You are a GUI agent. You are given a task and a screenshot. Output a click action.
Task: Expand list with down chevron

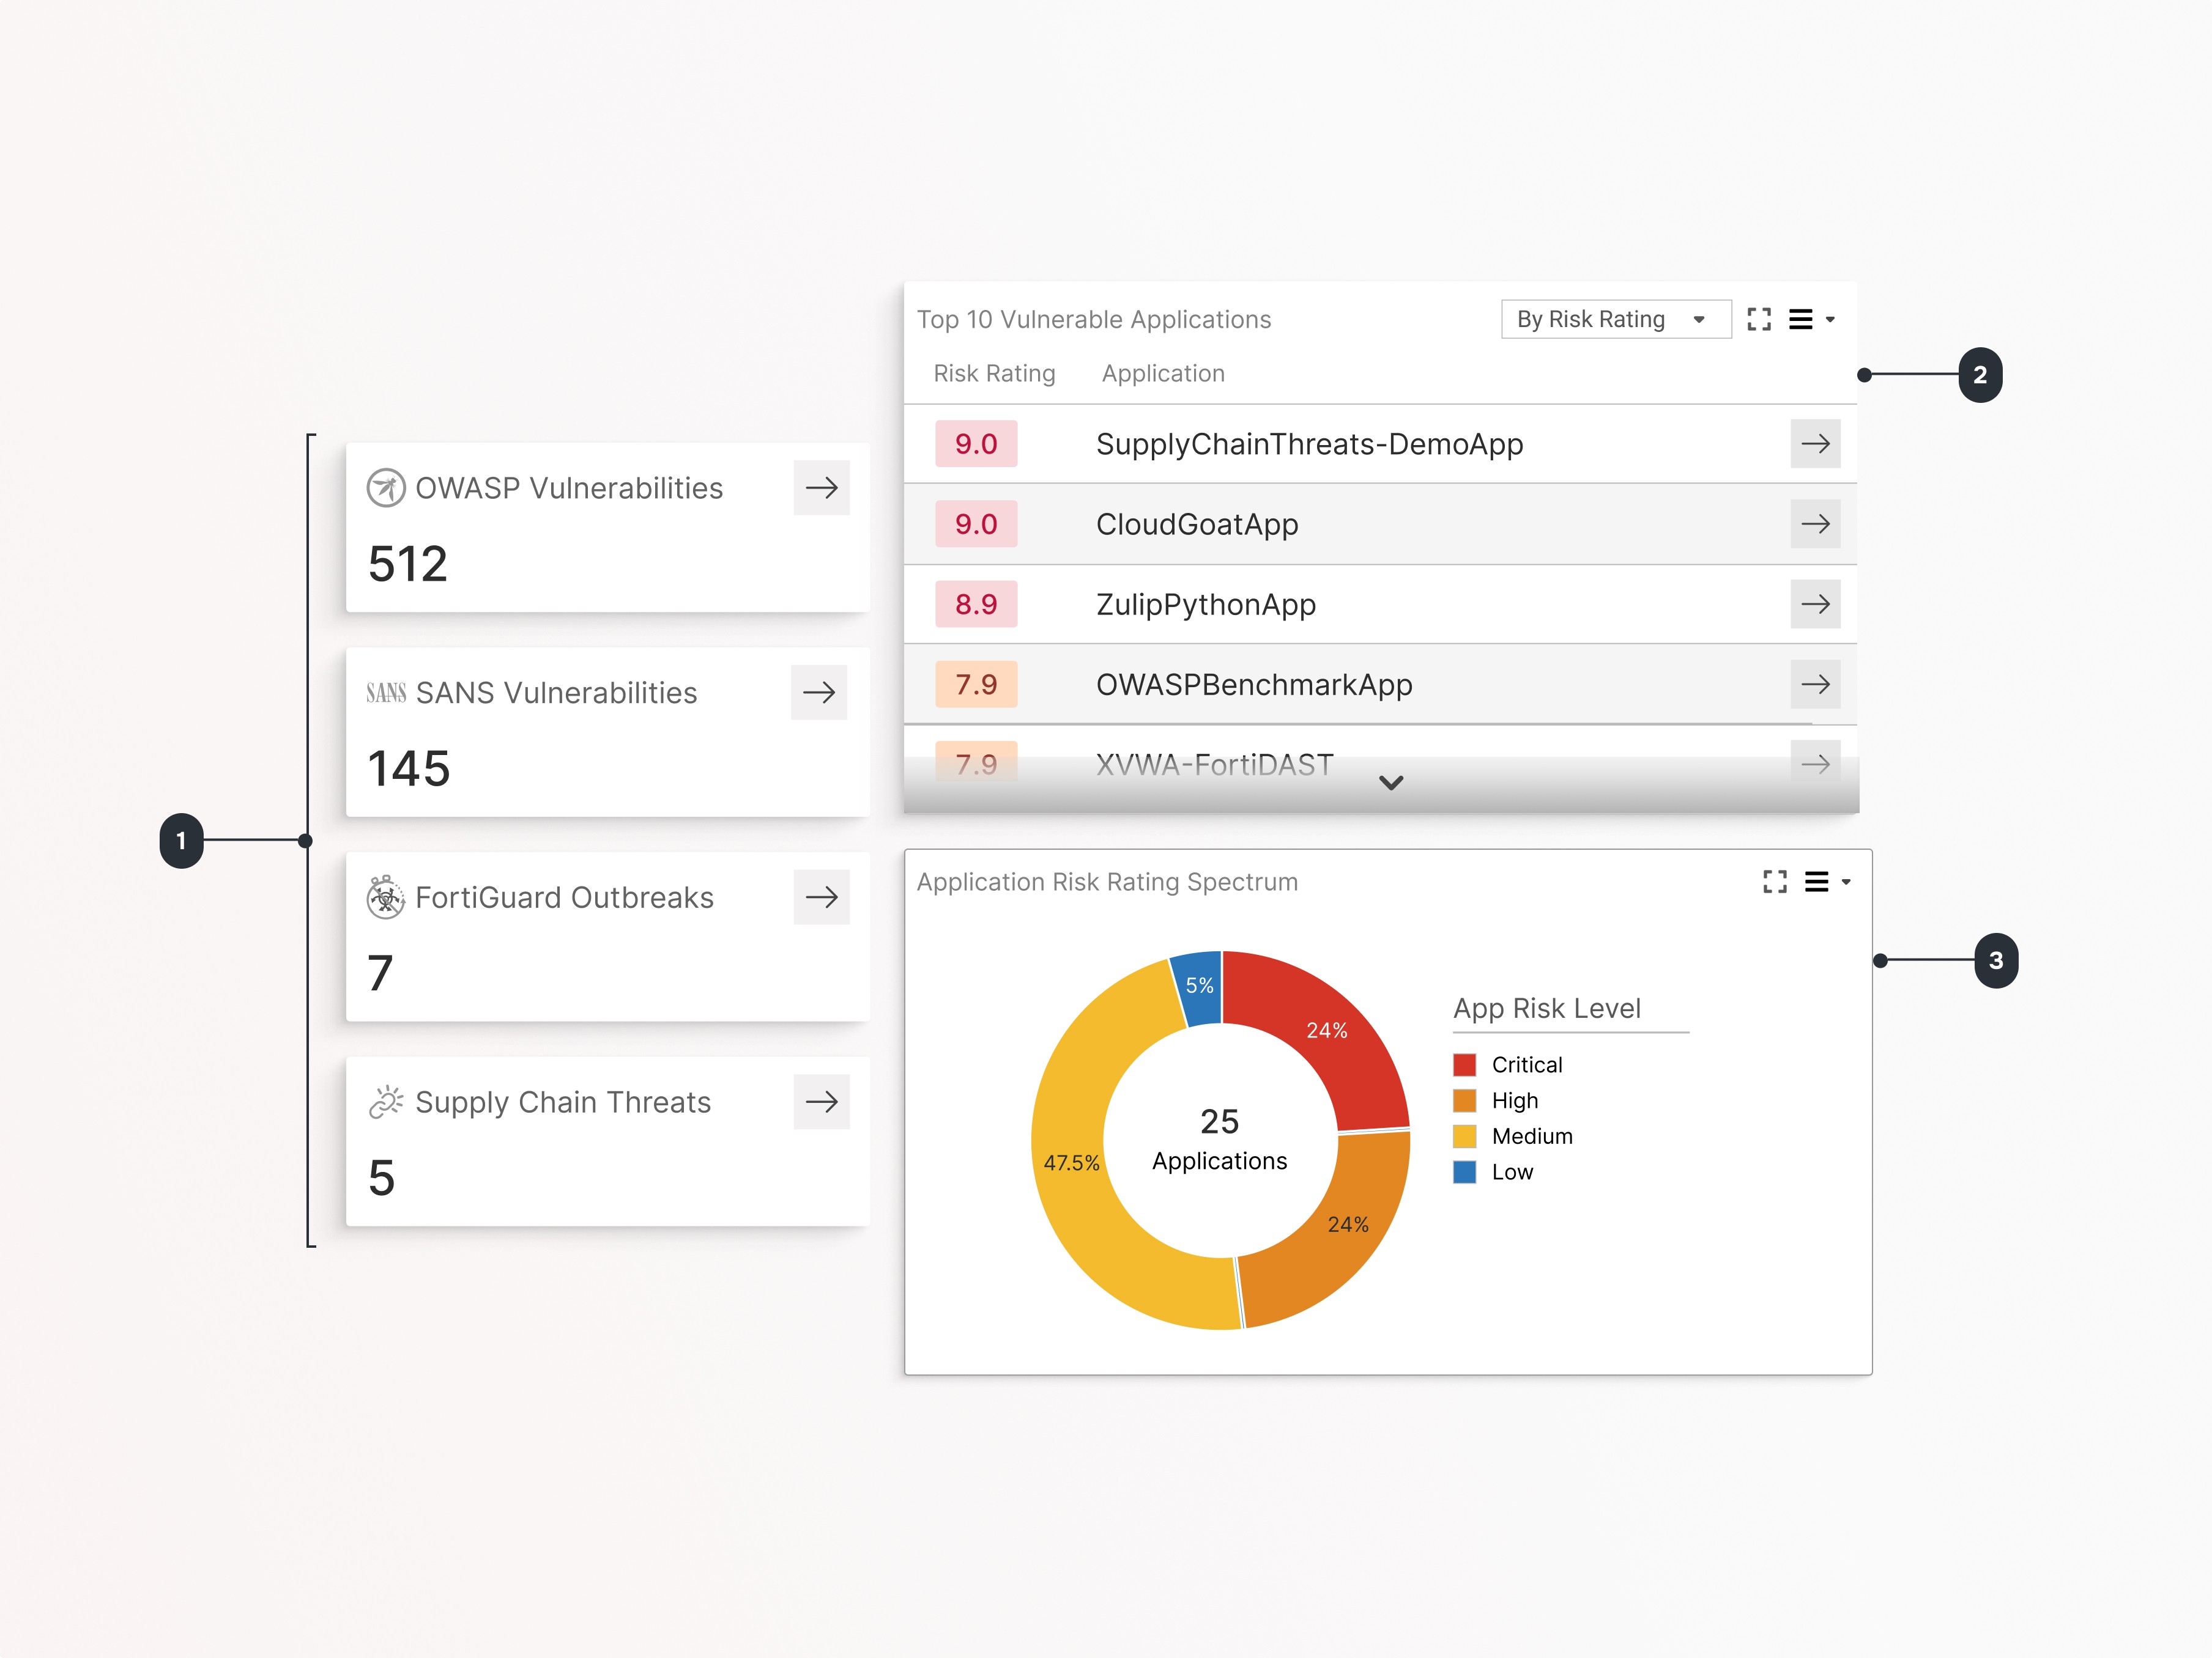(x=1390, y=783)
